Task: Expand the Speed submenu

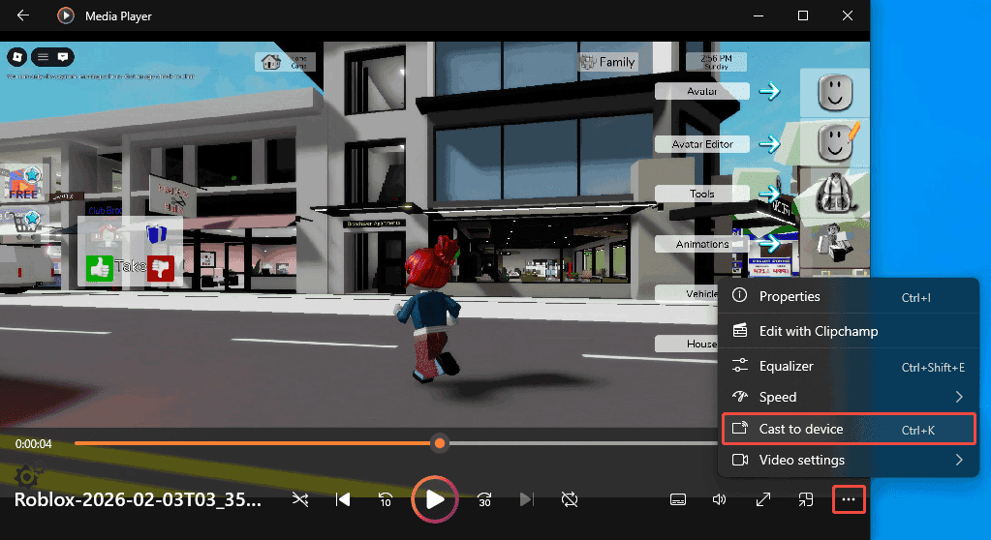Action: click(x=849, y=397)
